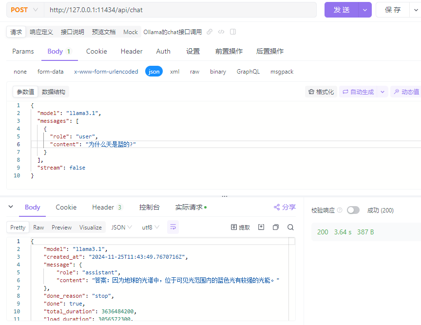Choose the raw body type option
Viewport: 421px width, 325px height.
pos(194,72)
